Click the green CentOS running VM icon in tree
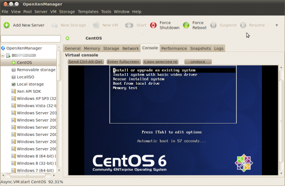 13,62
